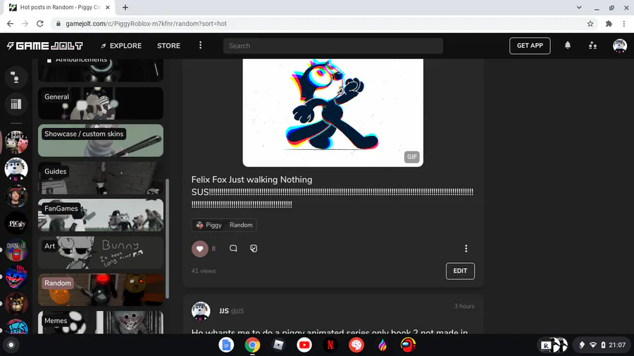Open the Freddy Fazbear community icon in sidebar
This screenshot has width=634, height=356.
pyautogui.click(x=16, y=303)
